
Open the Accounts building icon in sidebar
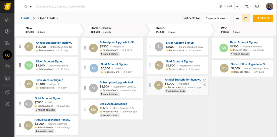tap(7, 43)
